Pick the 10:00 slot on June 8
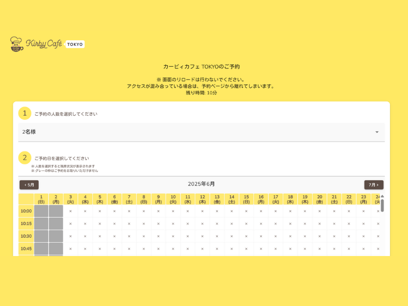Viewport: 408px width, 306px height. click(144, 211)
